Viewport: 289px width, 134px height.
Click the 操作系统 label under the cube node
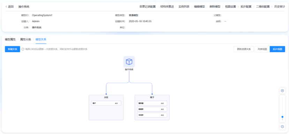click(129, 69)
